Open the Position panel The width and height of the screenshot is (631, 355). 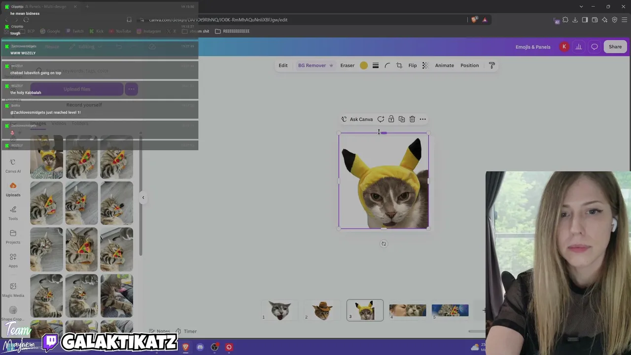[469, 66]
